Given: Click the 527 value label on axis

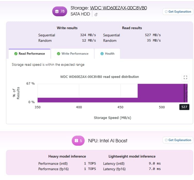Looking at the screenshot, I should 184,107.
